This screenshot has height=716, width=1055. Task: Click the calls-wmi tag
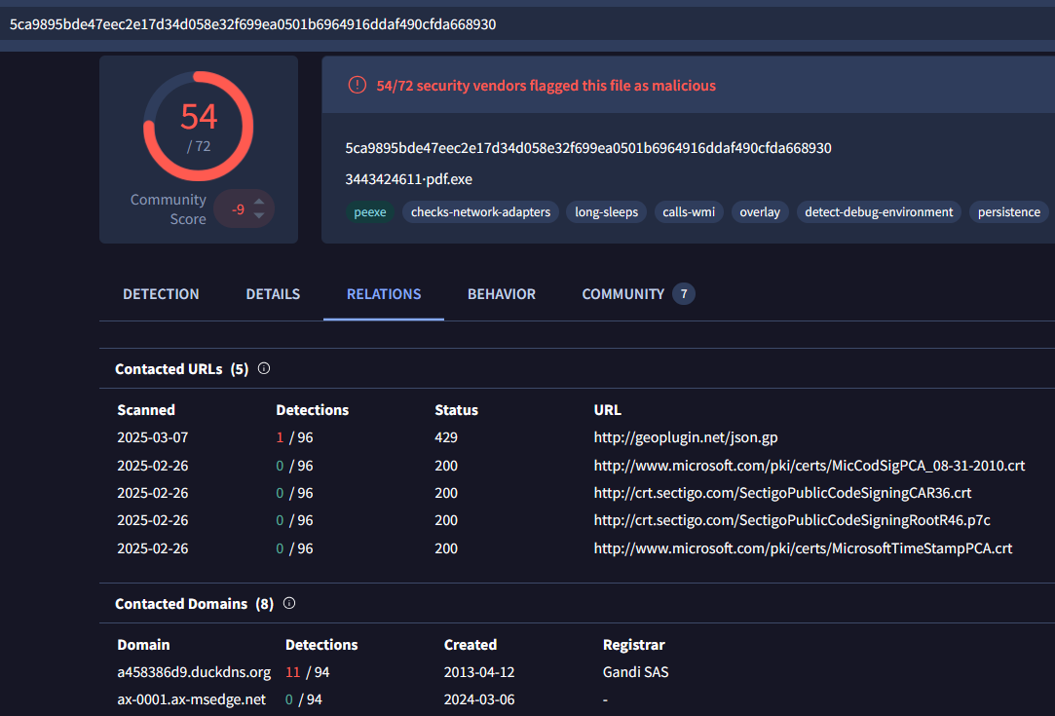coord(689,211)
